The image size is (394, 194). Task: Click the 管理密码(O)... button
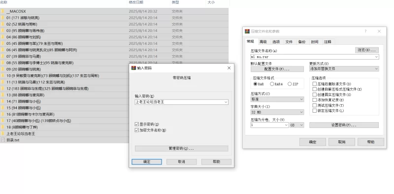click(181, 149)
